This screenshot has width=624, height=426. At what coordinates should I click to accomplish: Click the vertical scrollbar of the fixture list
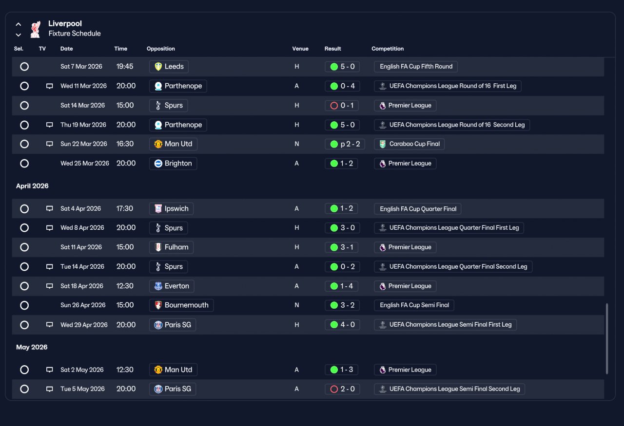[607, 339]
